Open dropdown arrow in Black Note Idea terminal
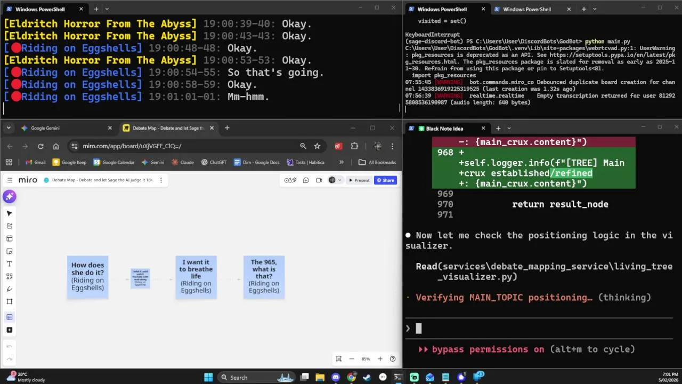 tap(509, 128)
